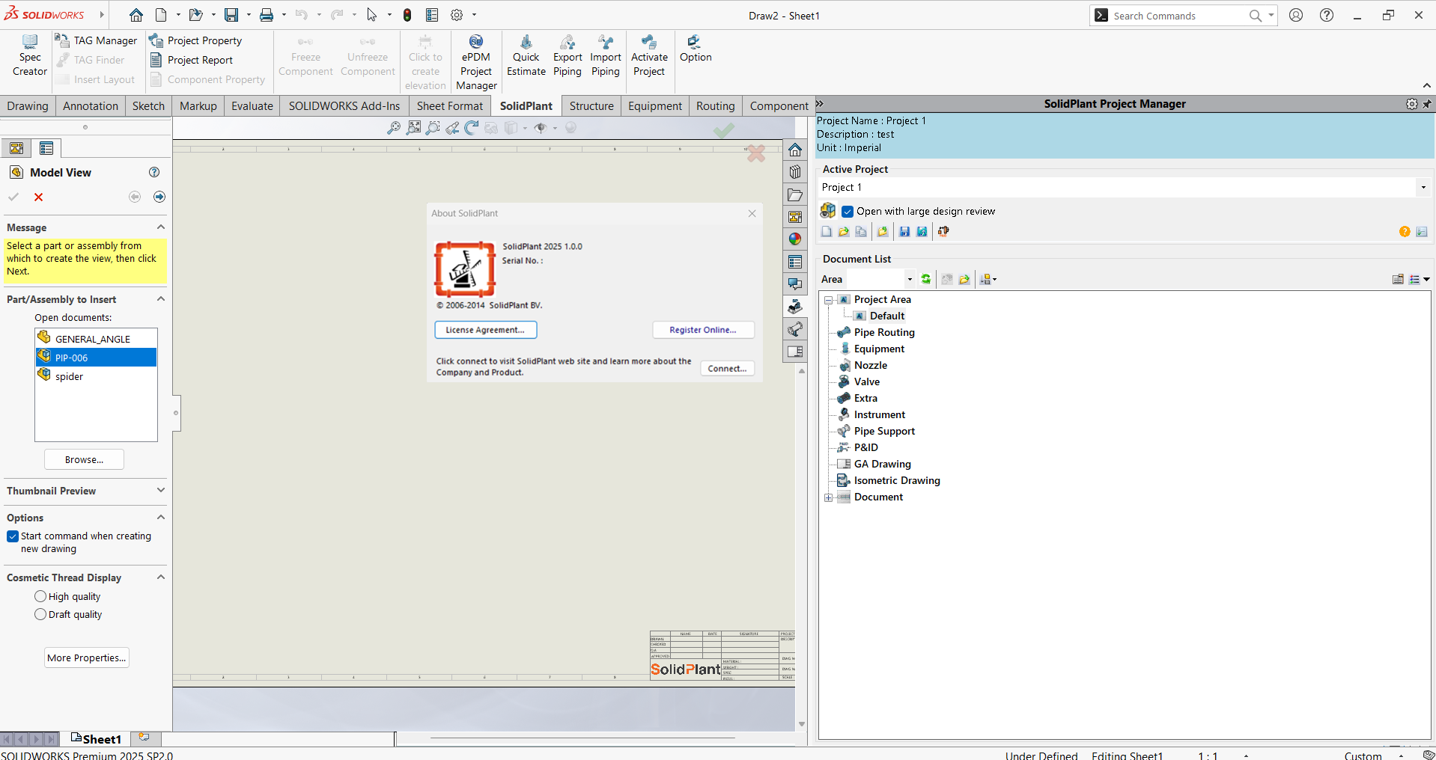Collapse the Message section
This screenshot has height=760, width=1436.
[160, 227]
